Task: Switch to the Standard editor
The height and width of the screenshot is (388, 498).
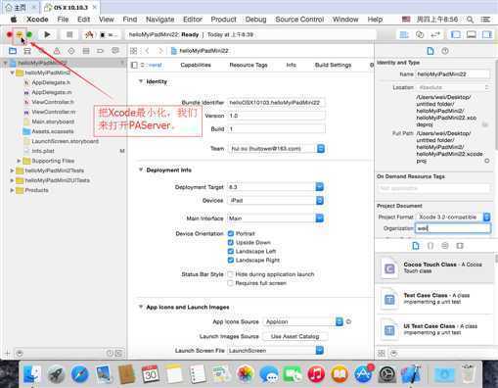Action: (x=404, y=34)
